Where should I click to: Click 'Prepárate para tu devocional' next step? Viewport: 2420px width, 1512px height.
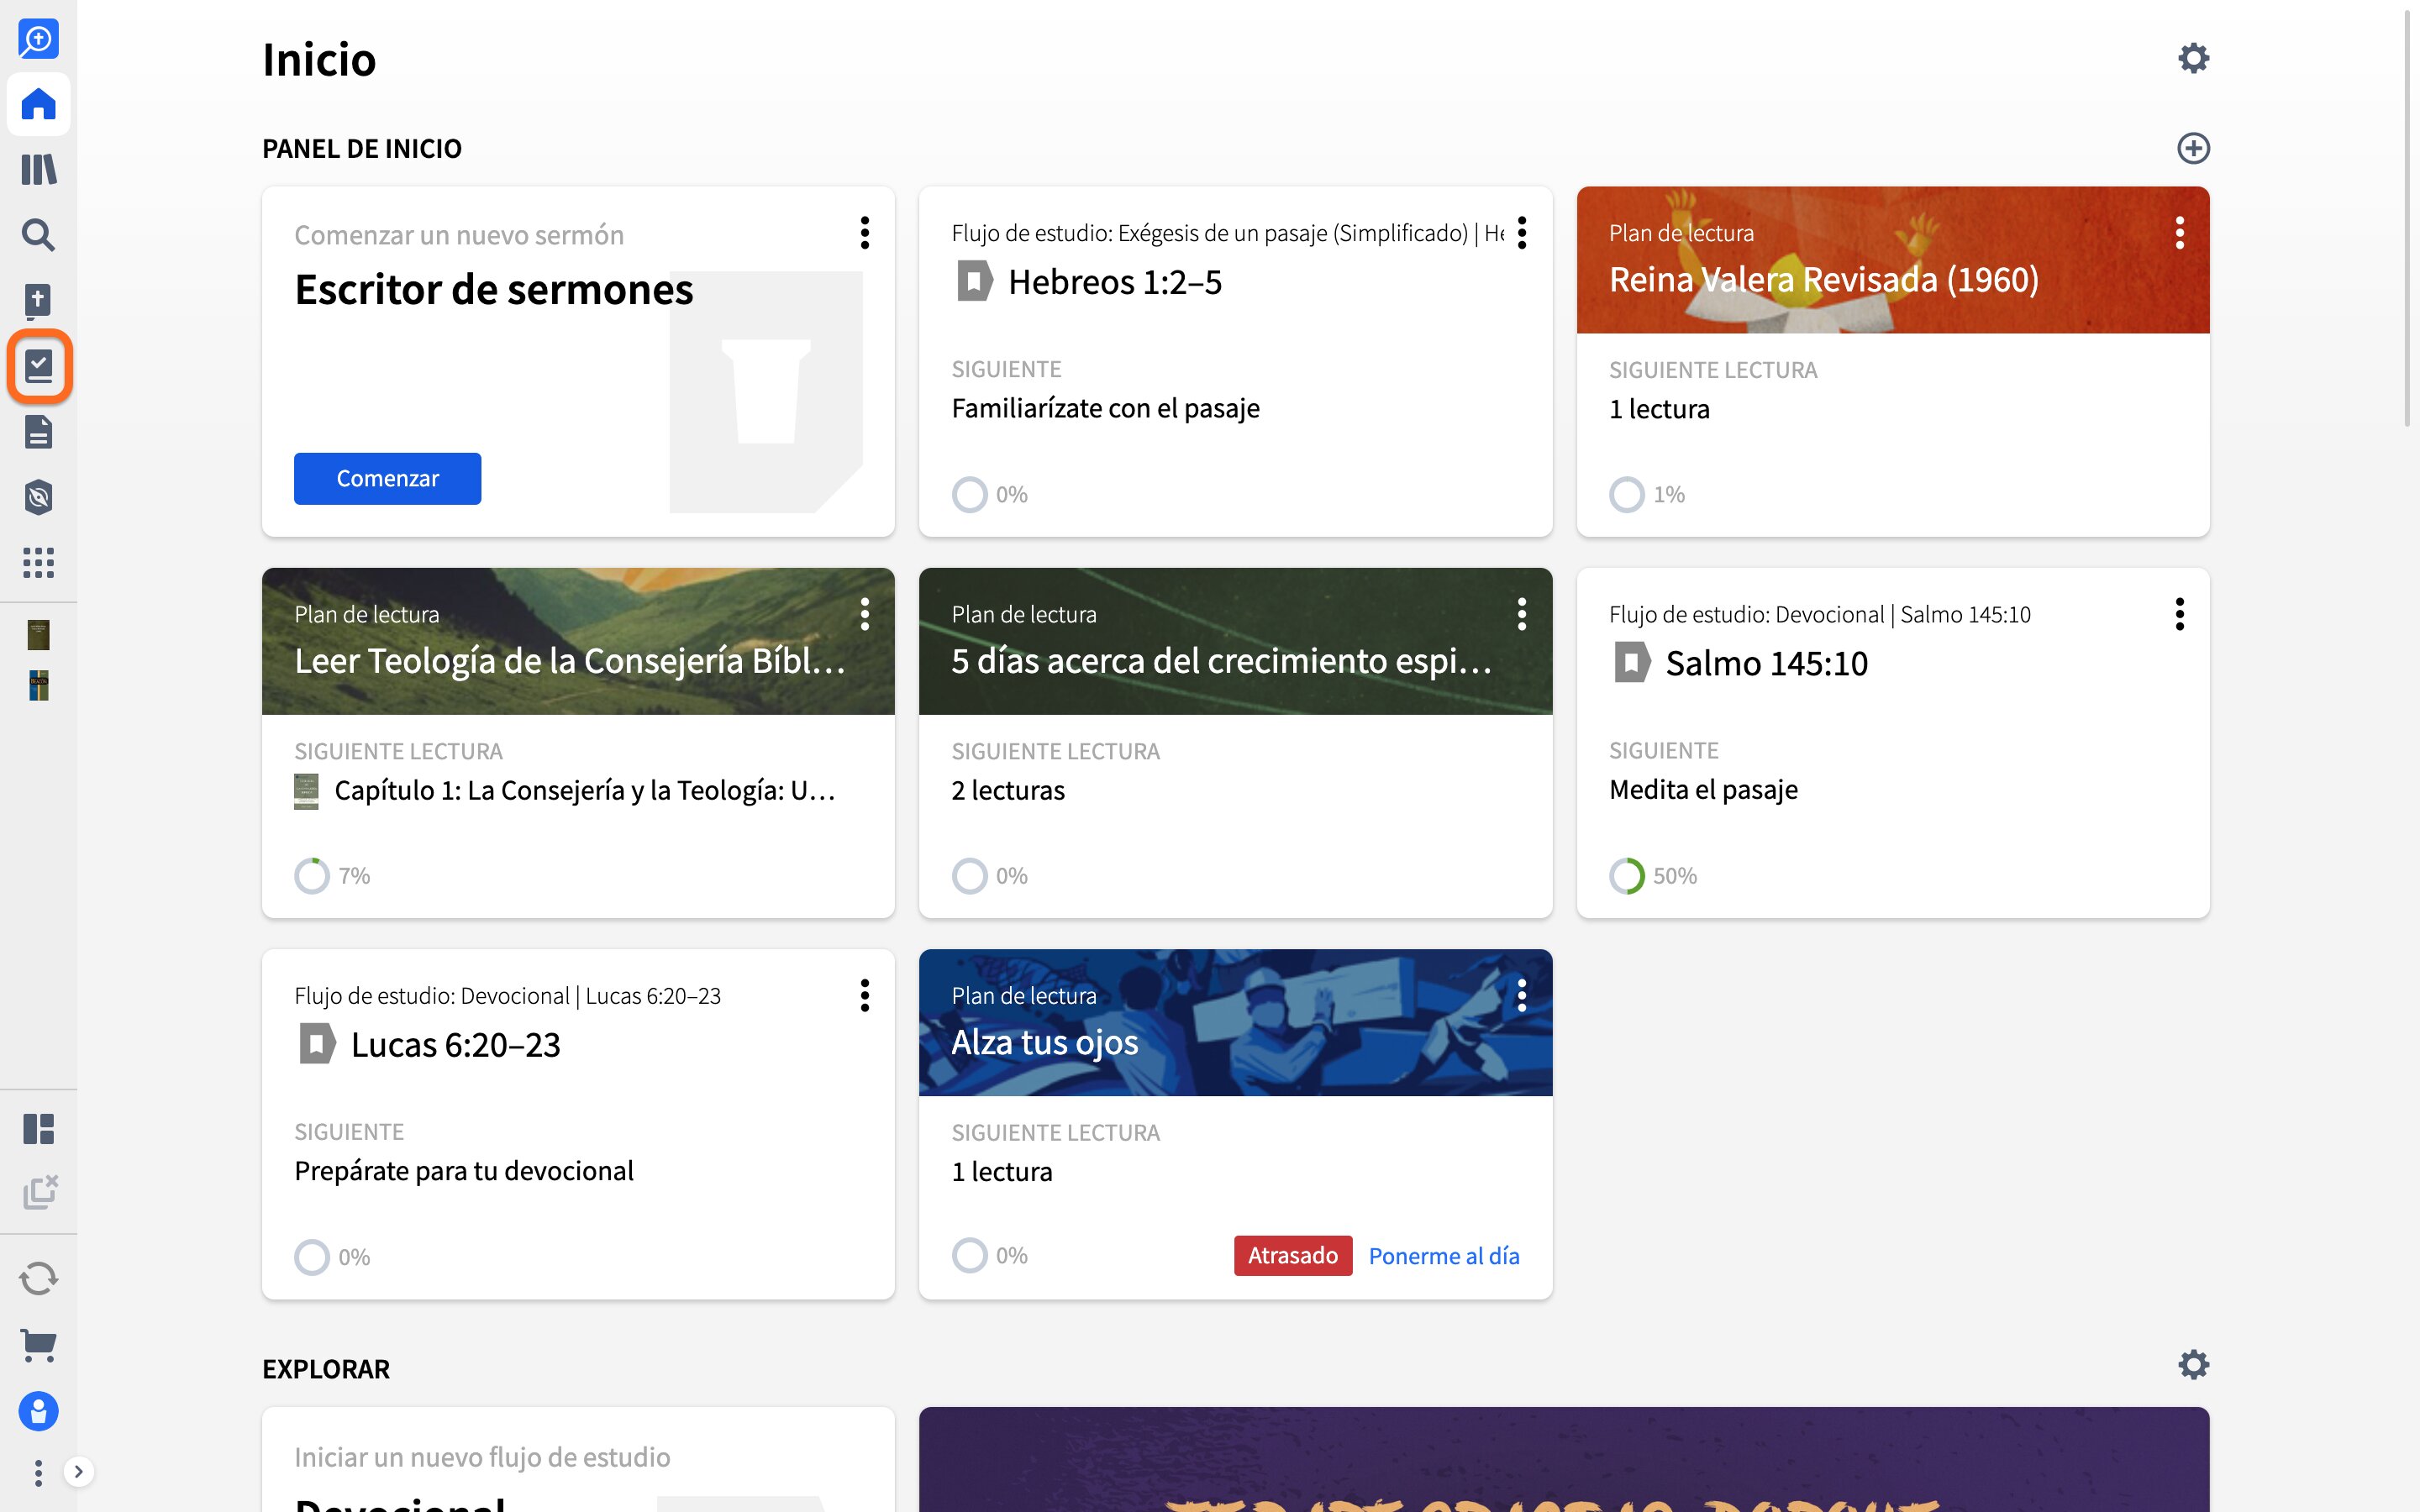point(463,1171)
